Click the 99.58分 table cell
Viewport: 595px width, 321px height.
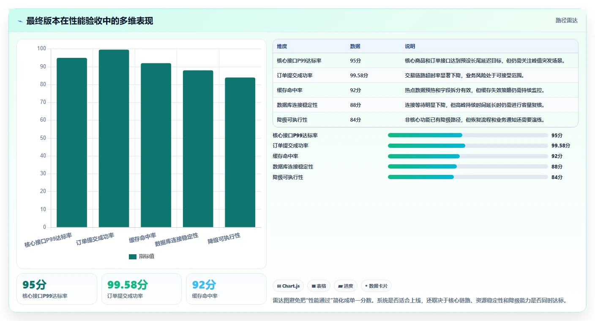(x=359, y=76)
